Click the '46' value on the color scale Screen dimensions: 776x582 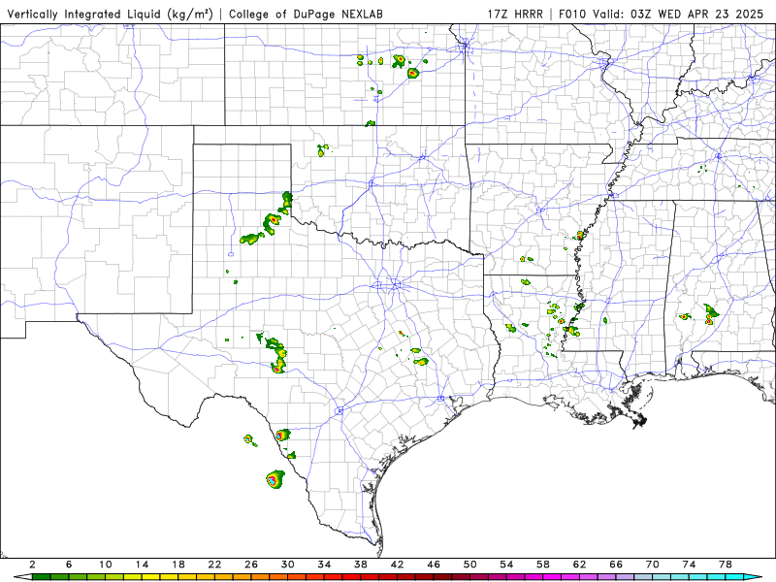(434, 565)
